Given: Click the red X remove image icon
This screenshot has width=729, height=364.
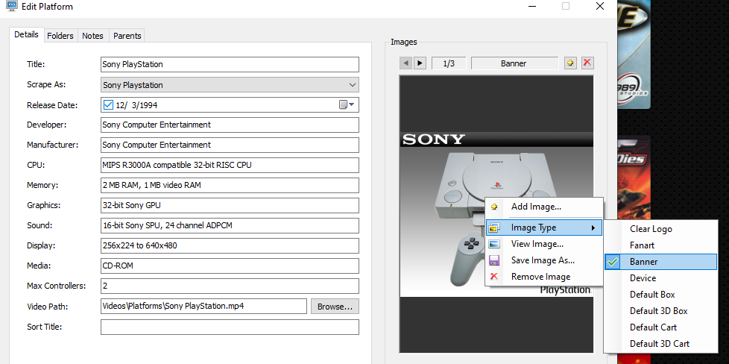Looking at the screenshot, I should 587,63.
